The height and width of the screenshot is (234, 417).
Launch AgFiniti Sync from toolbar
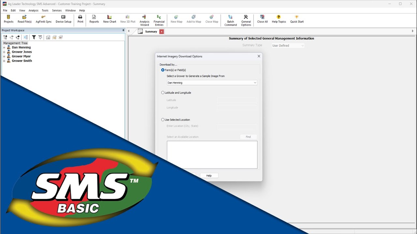click(44, 19)
